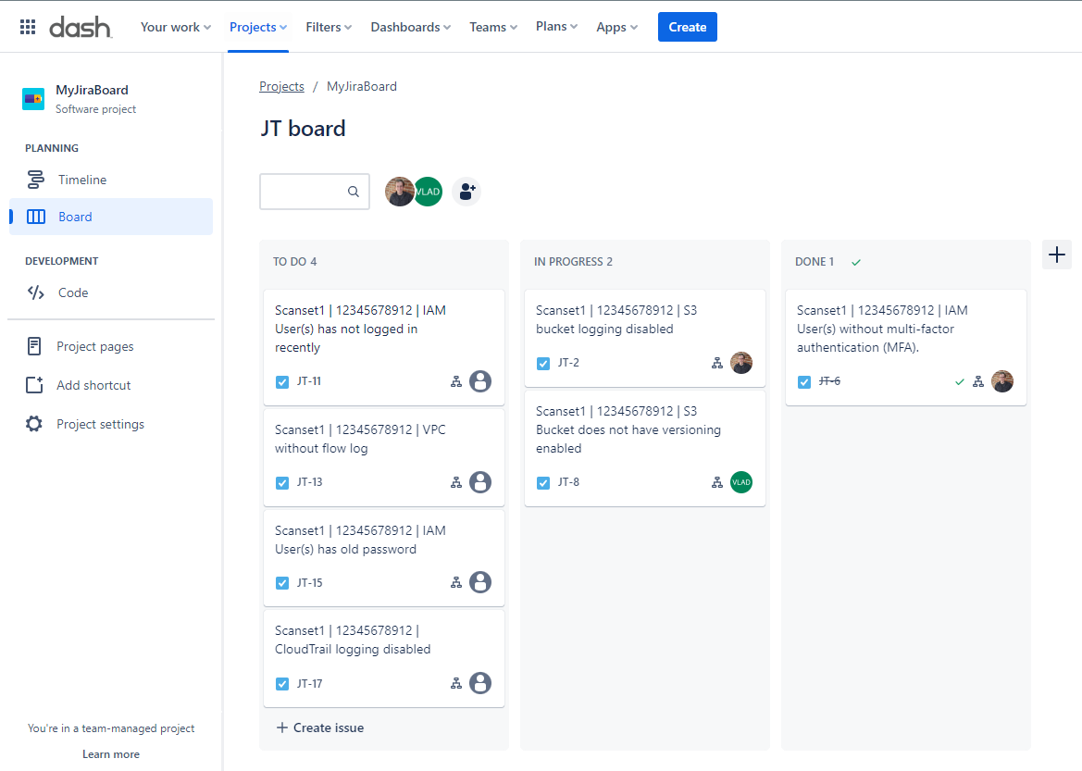The width and height of the screenshot is (1082, 771).
Task: Click the add people icon
Action: (466, 192)
